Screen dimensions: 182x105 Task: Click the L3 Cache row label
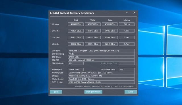[56, 44]
